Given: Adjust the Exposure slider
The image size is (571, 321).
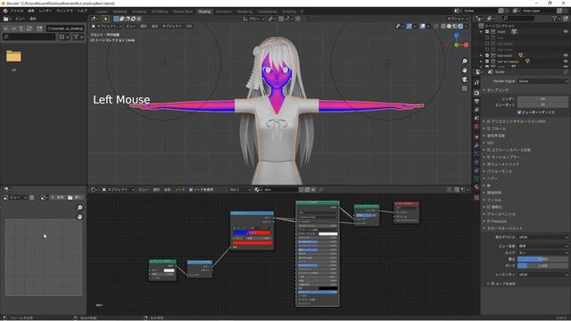Looking at the screenshot, I should tap(542, 259).
